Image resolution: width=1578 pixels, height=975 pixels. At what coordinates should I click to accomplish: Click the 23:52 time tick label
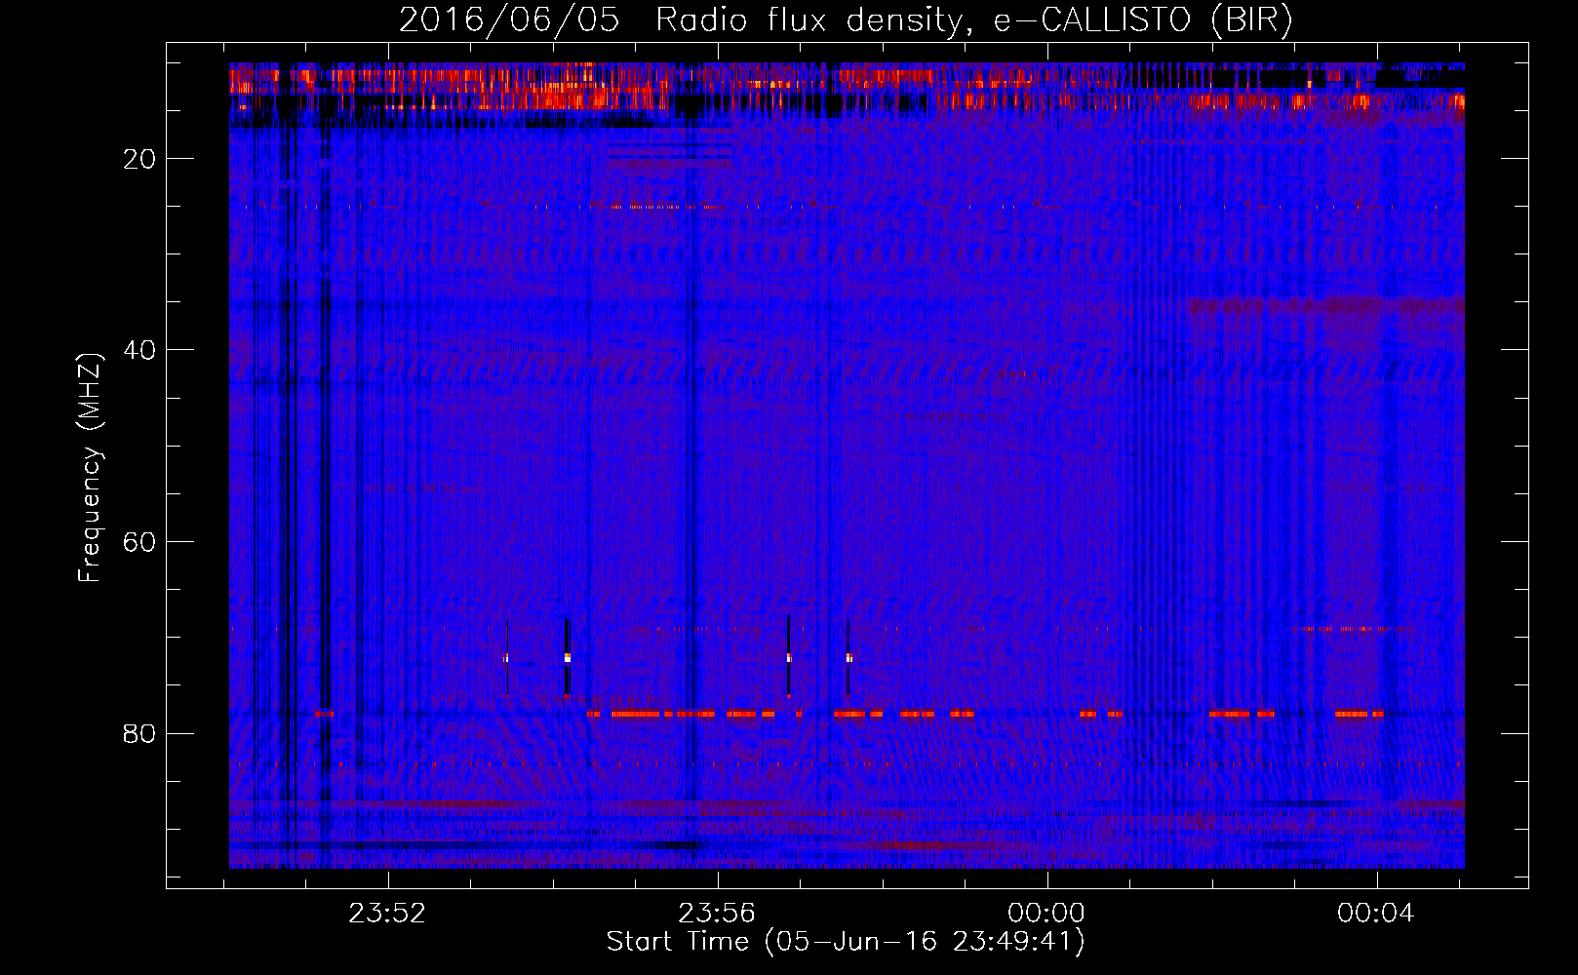[x=388, y=914]
